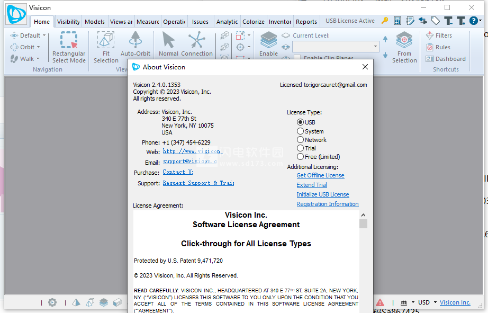Turn on Auto-Orbit

click(x=135, y=44)
